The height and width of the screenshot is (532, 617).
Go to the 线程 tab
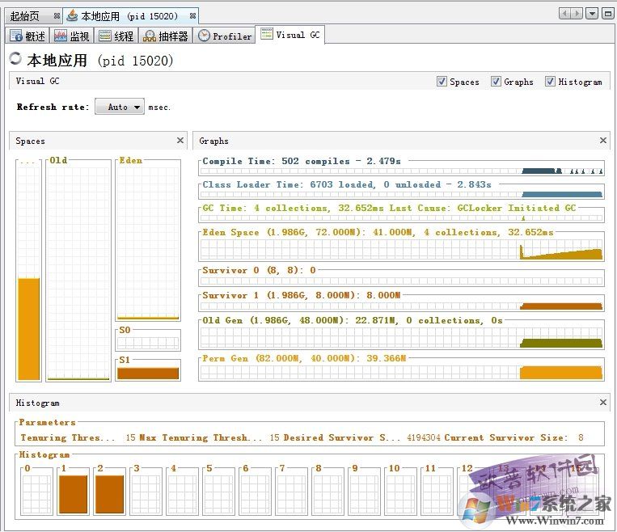[x=116, y=36]
